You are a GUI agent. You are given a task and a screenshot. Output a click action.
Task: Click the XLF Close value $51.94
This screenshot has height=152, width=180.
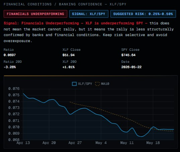69,55
